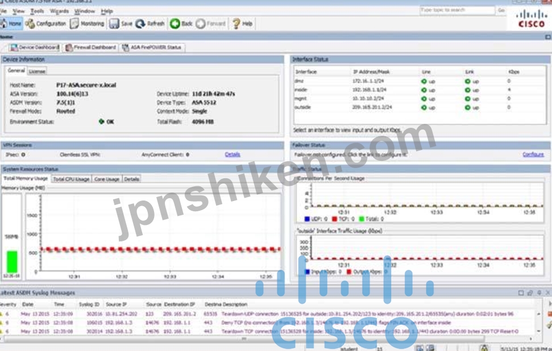Open the System Resources Details tab
The height and width of the screenshot is (351, 552).
[x=131, y=179]
